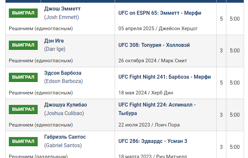The height and width of the screenshot is (158, 248).
Task: Select the 18 мая 2024 / Херб Дин text
Action: [146, 93]
